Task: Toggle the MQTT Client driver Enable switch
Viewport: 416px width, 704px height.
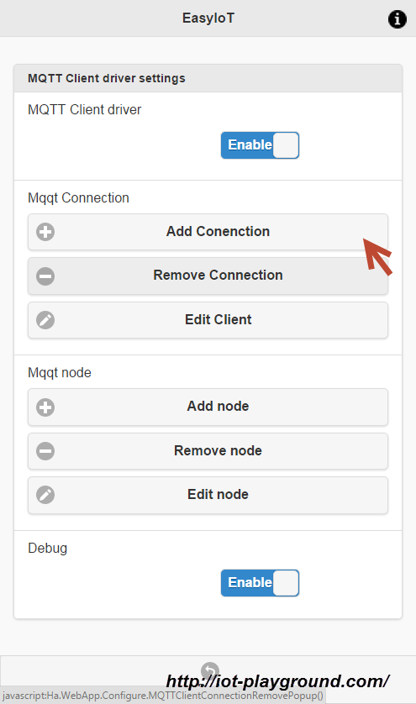Action: tap(261, 145)
